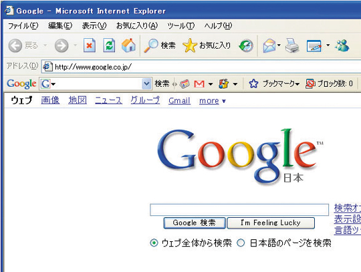This screenshot has width=361, height=272.
Task: Open the History clock icon
Action: pyautogui.click(x=246, y=45)
